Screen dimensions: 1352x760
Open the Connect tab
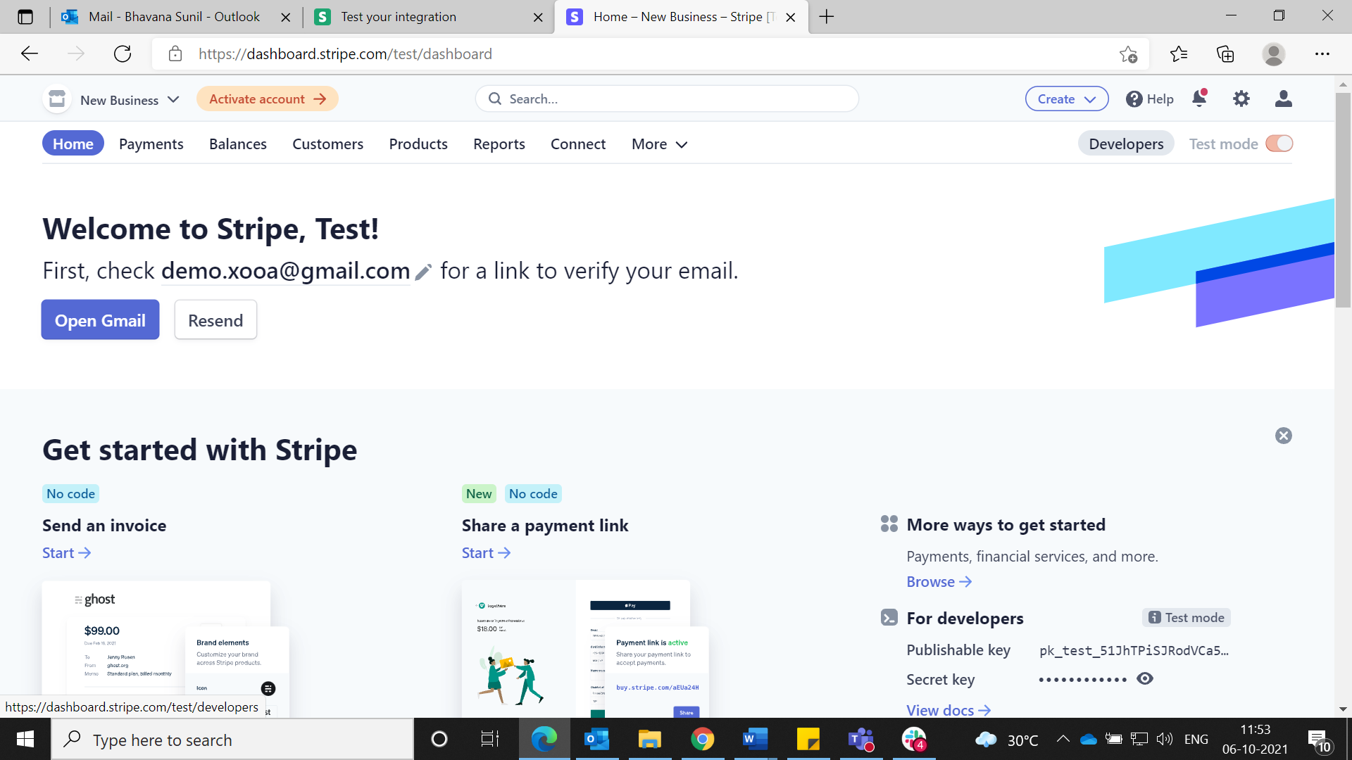click(x=578, y=144)
